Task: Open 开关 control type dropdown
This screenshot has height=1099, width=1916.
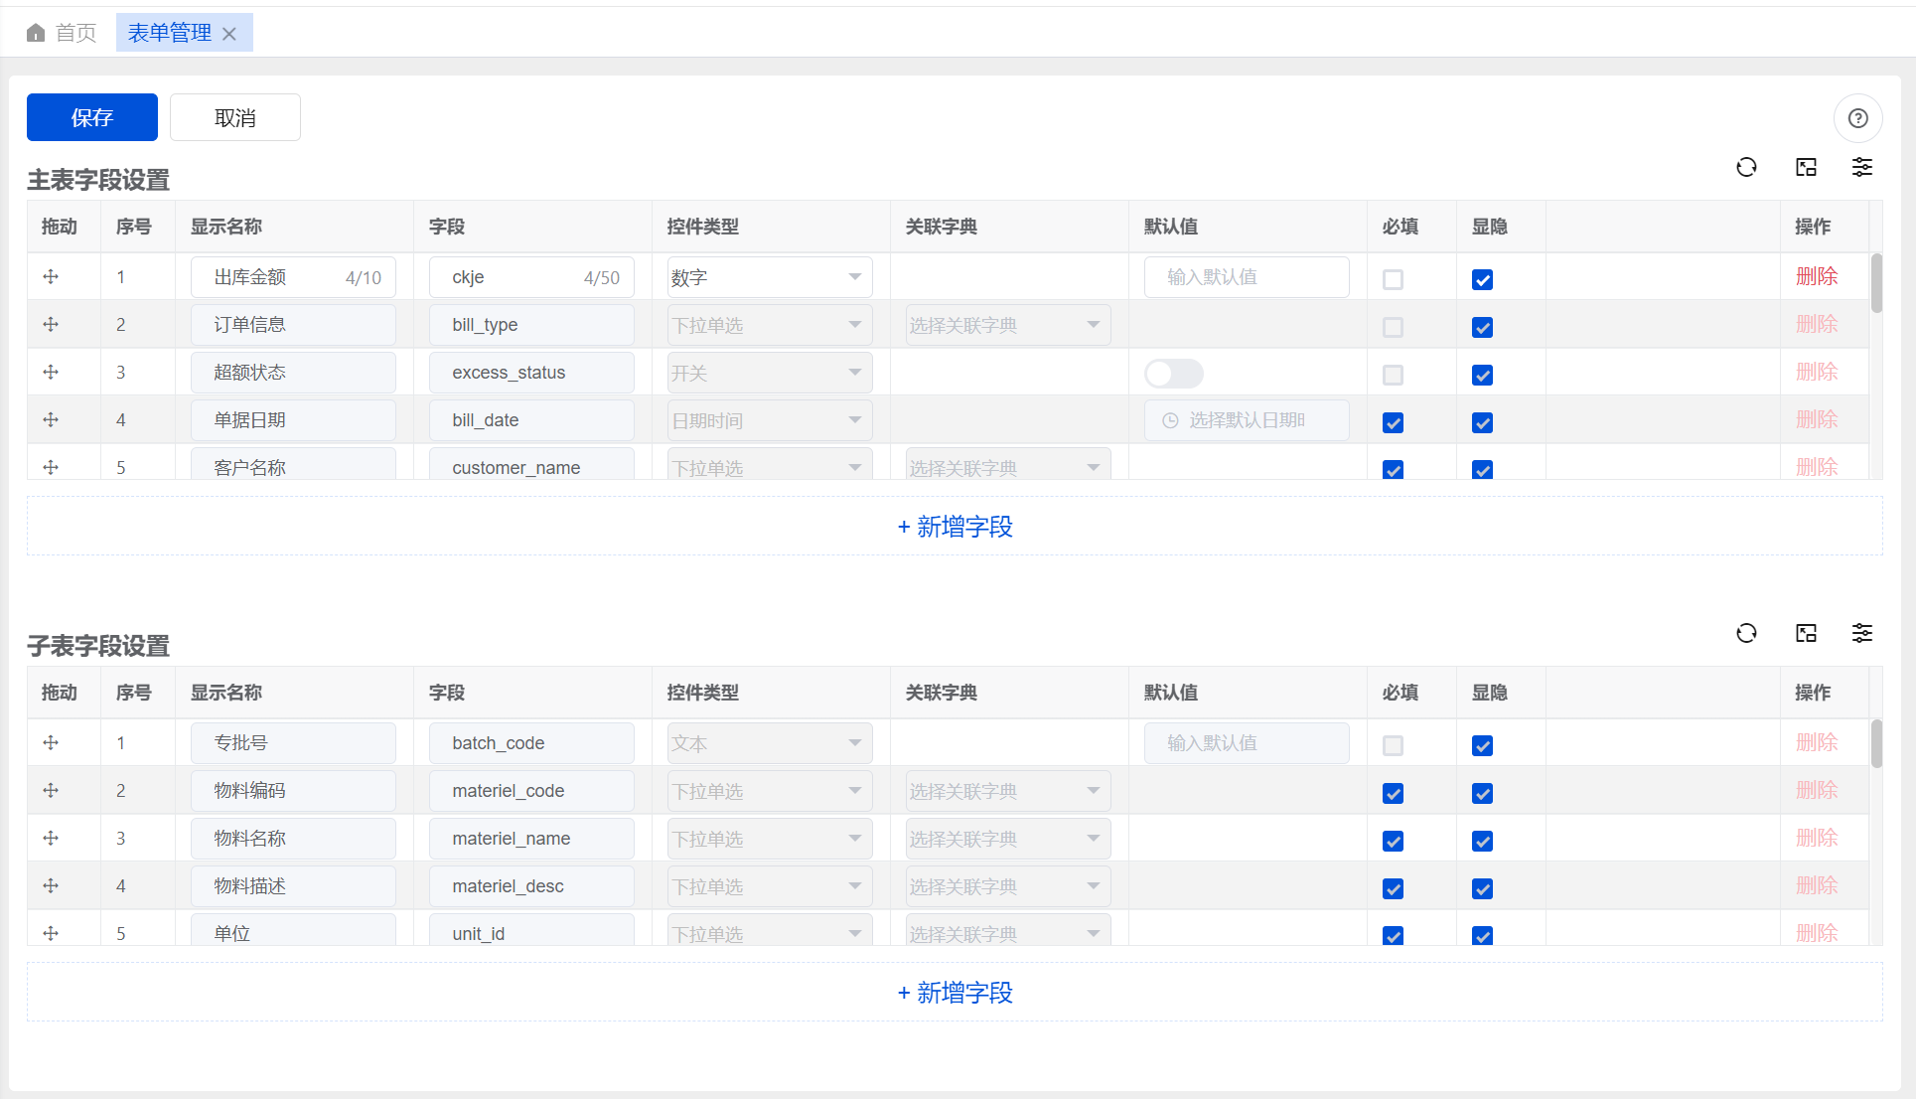Action: tap(770, 373)
